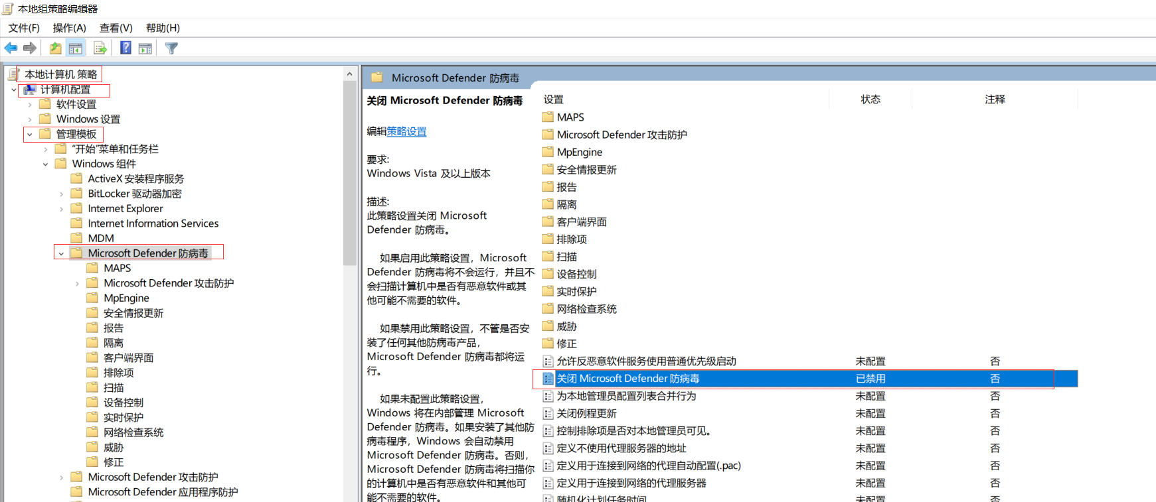Click the 计算机配置 computer icon in tree

click(x=30, y=90)
